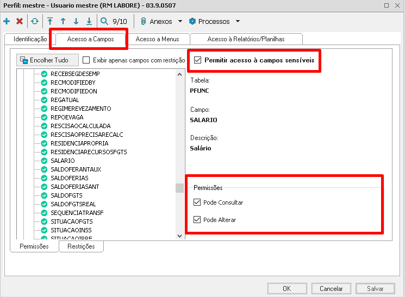The height and width of the screenshot is (298, 405).
Task: Select the RECMODIFIEDON field
Action: (x=74, y=91)
